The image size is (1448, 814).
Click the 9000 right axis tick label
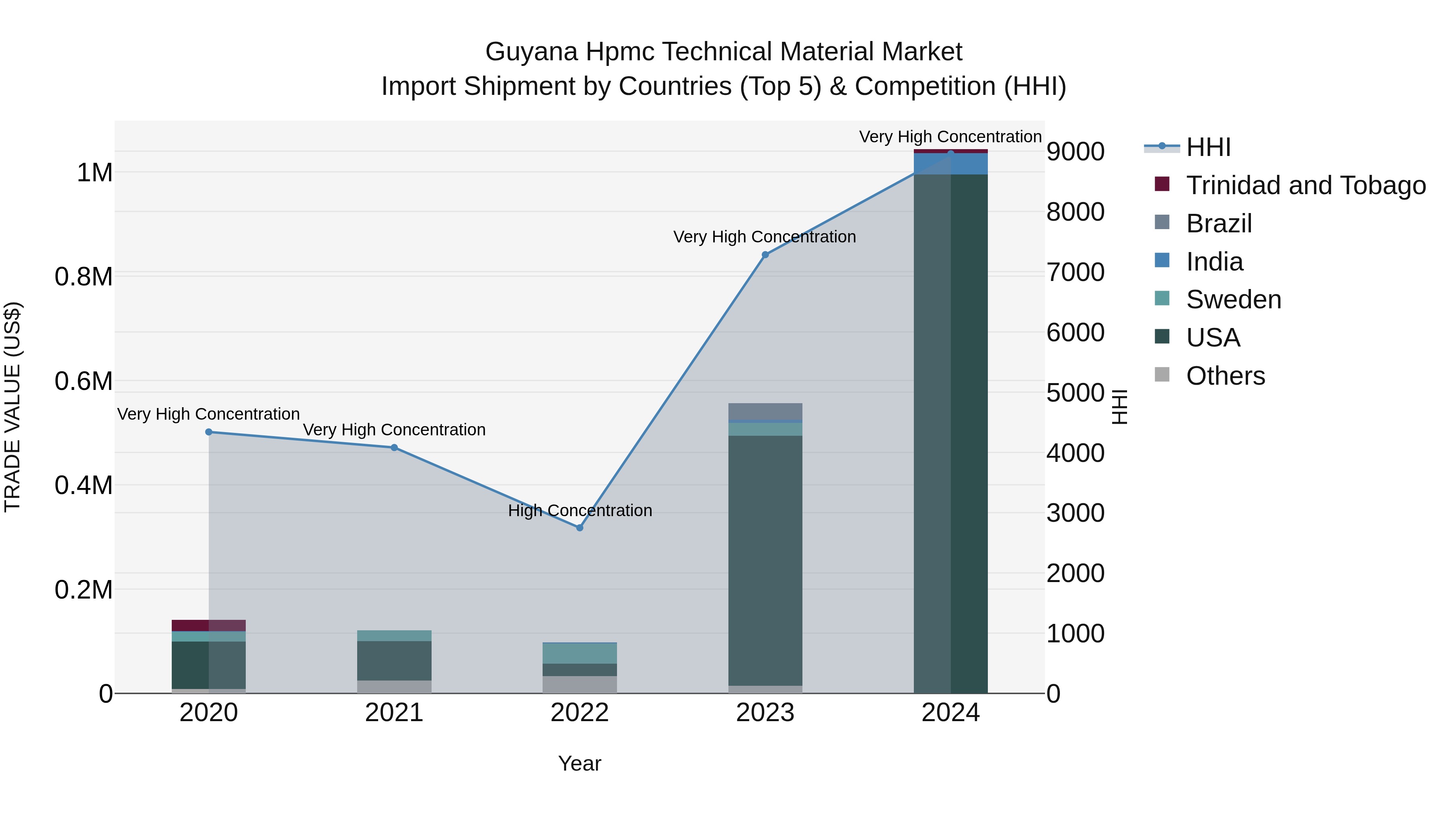coord(1075,152)
